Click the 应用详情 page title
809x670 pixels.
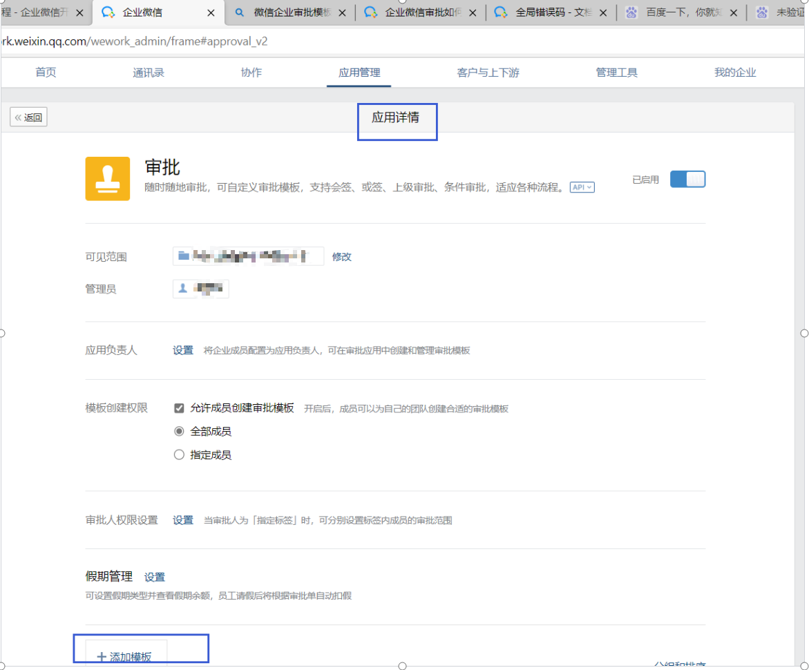tap(395, 117)
